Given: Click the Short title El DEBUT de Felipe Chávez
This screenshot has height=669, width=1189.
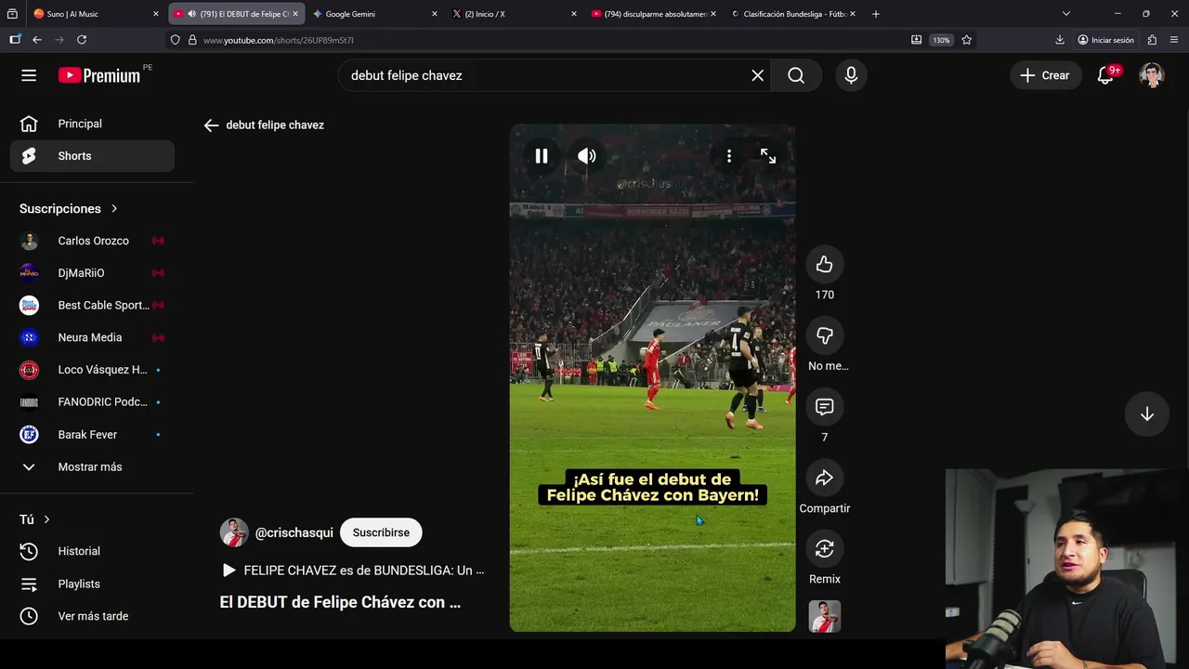Looking at the screenshot, I should point(340,602).
